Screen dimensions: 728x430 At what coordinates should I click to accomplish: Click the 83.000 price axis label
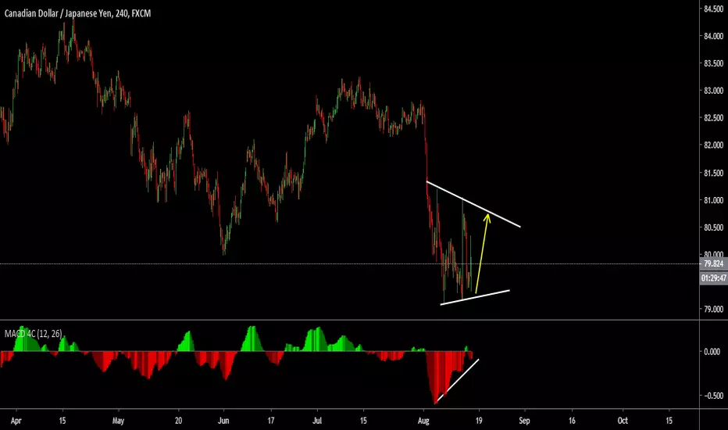[x=714, y=91]
